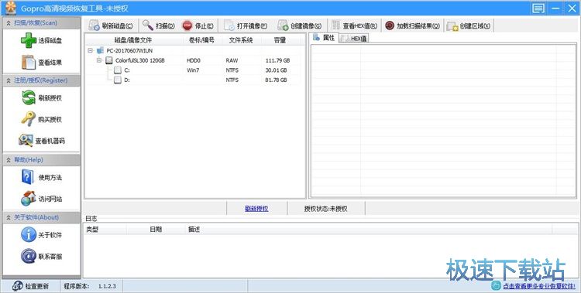Click 查看HEX值(R) toolbar button

tap(355, 26)
